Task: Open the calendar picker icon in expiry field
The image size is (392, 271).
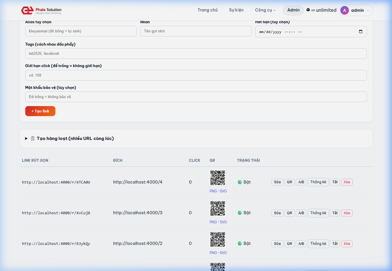Action: 361,32
